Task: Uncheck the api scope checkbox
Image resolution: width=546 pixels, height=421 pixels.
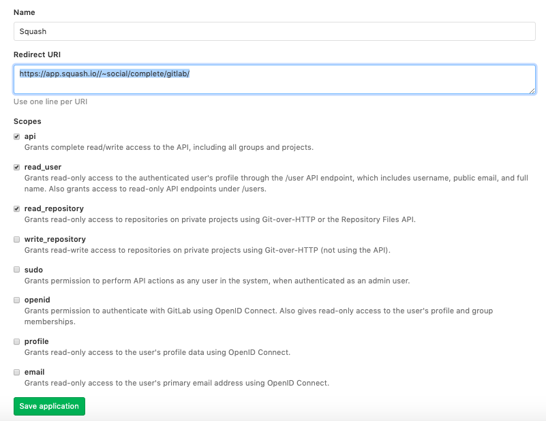Action: click(x=17, y=136)
